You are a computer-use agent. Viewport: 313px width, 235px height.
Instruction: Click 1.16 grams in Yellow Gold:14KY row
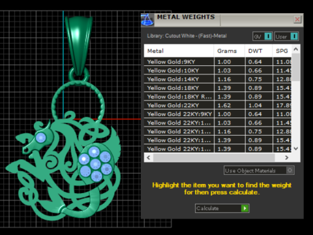click(224, 79)
